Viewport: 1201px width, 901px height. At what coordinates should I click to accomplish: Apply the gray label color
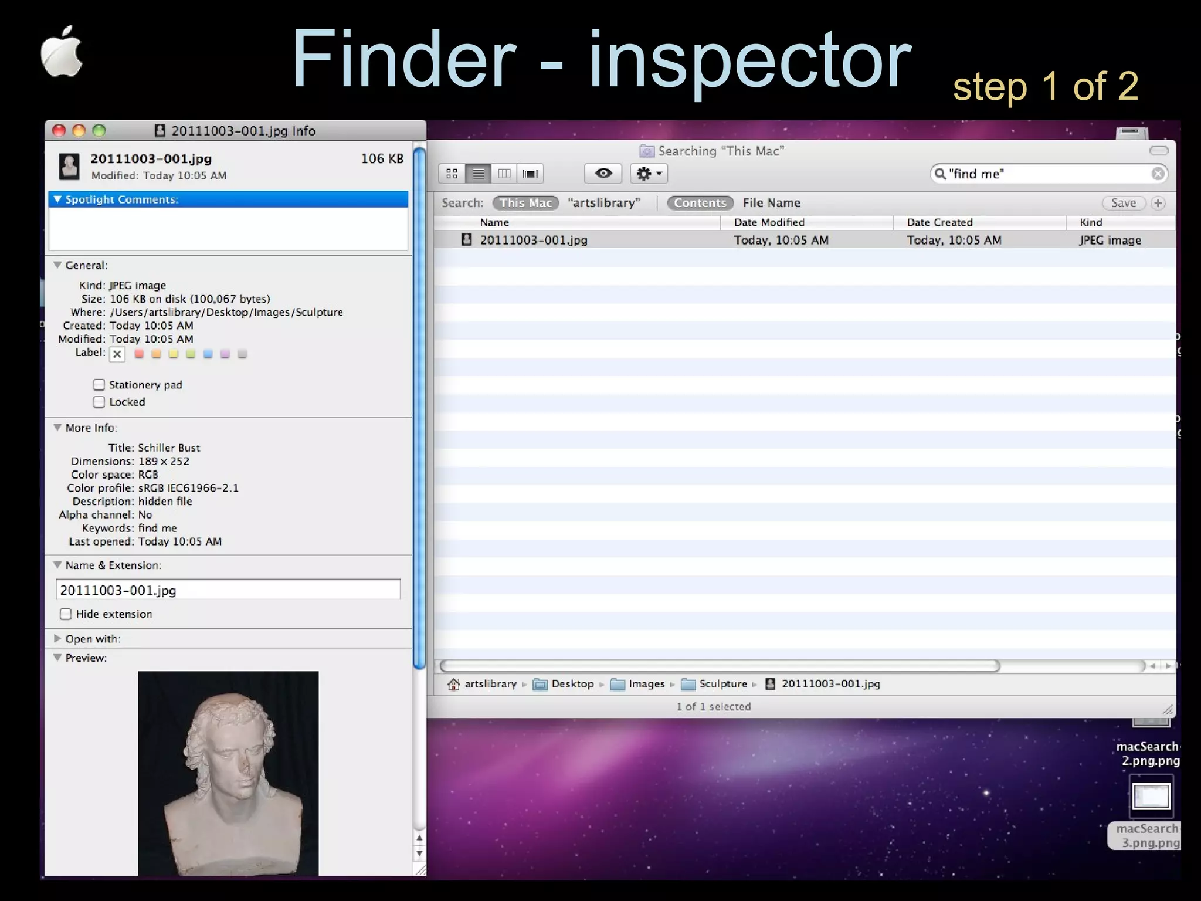click(242, 354)
